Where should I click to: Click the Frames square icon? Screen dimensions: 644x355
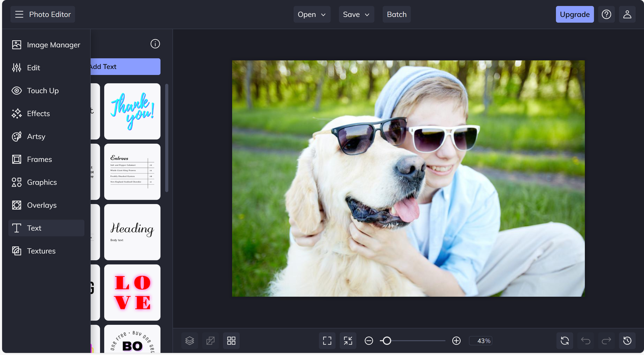pos(17,159)
